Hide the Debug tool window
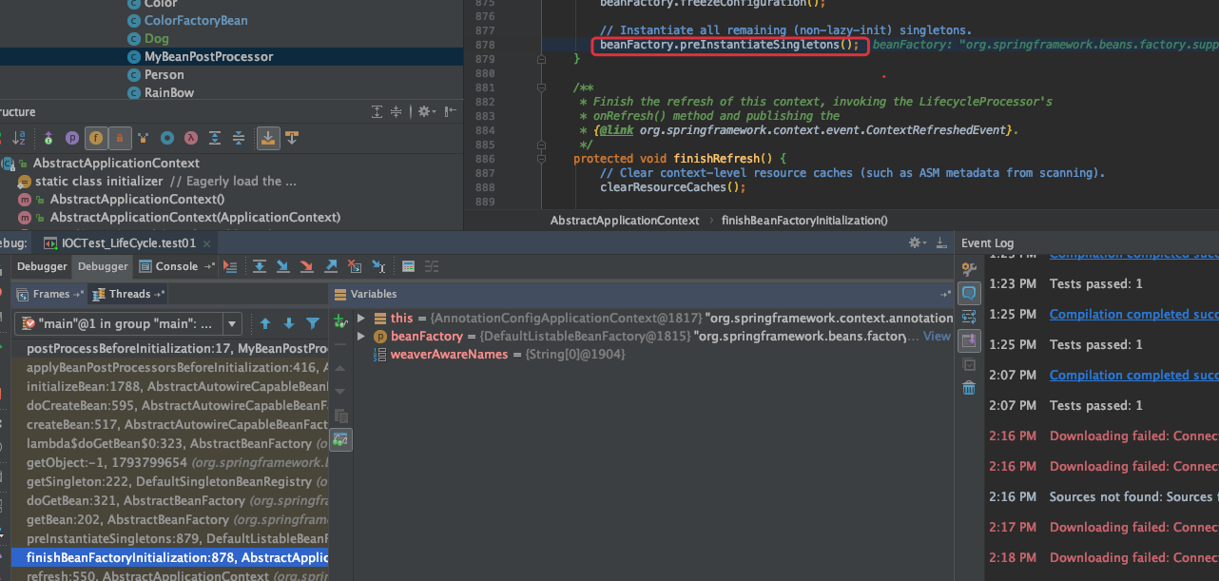 click(942, 243)
